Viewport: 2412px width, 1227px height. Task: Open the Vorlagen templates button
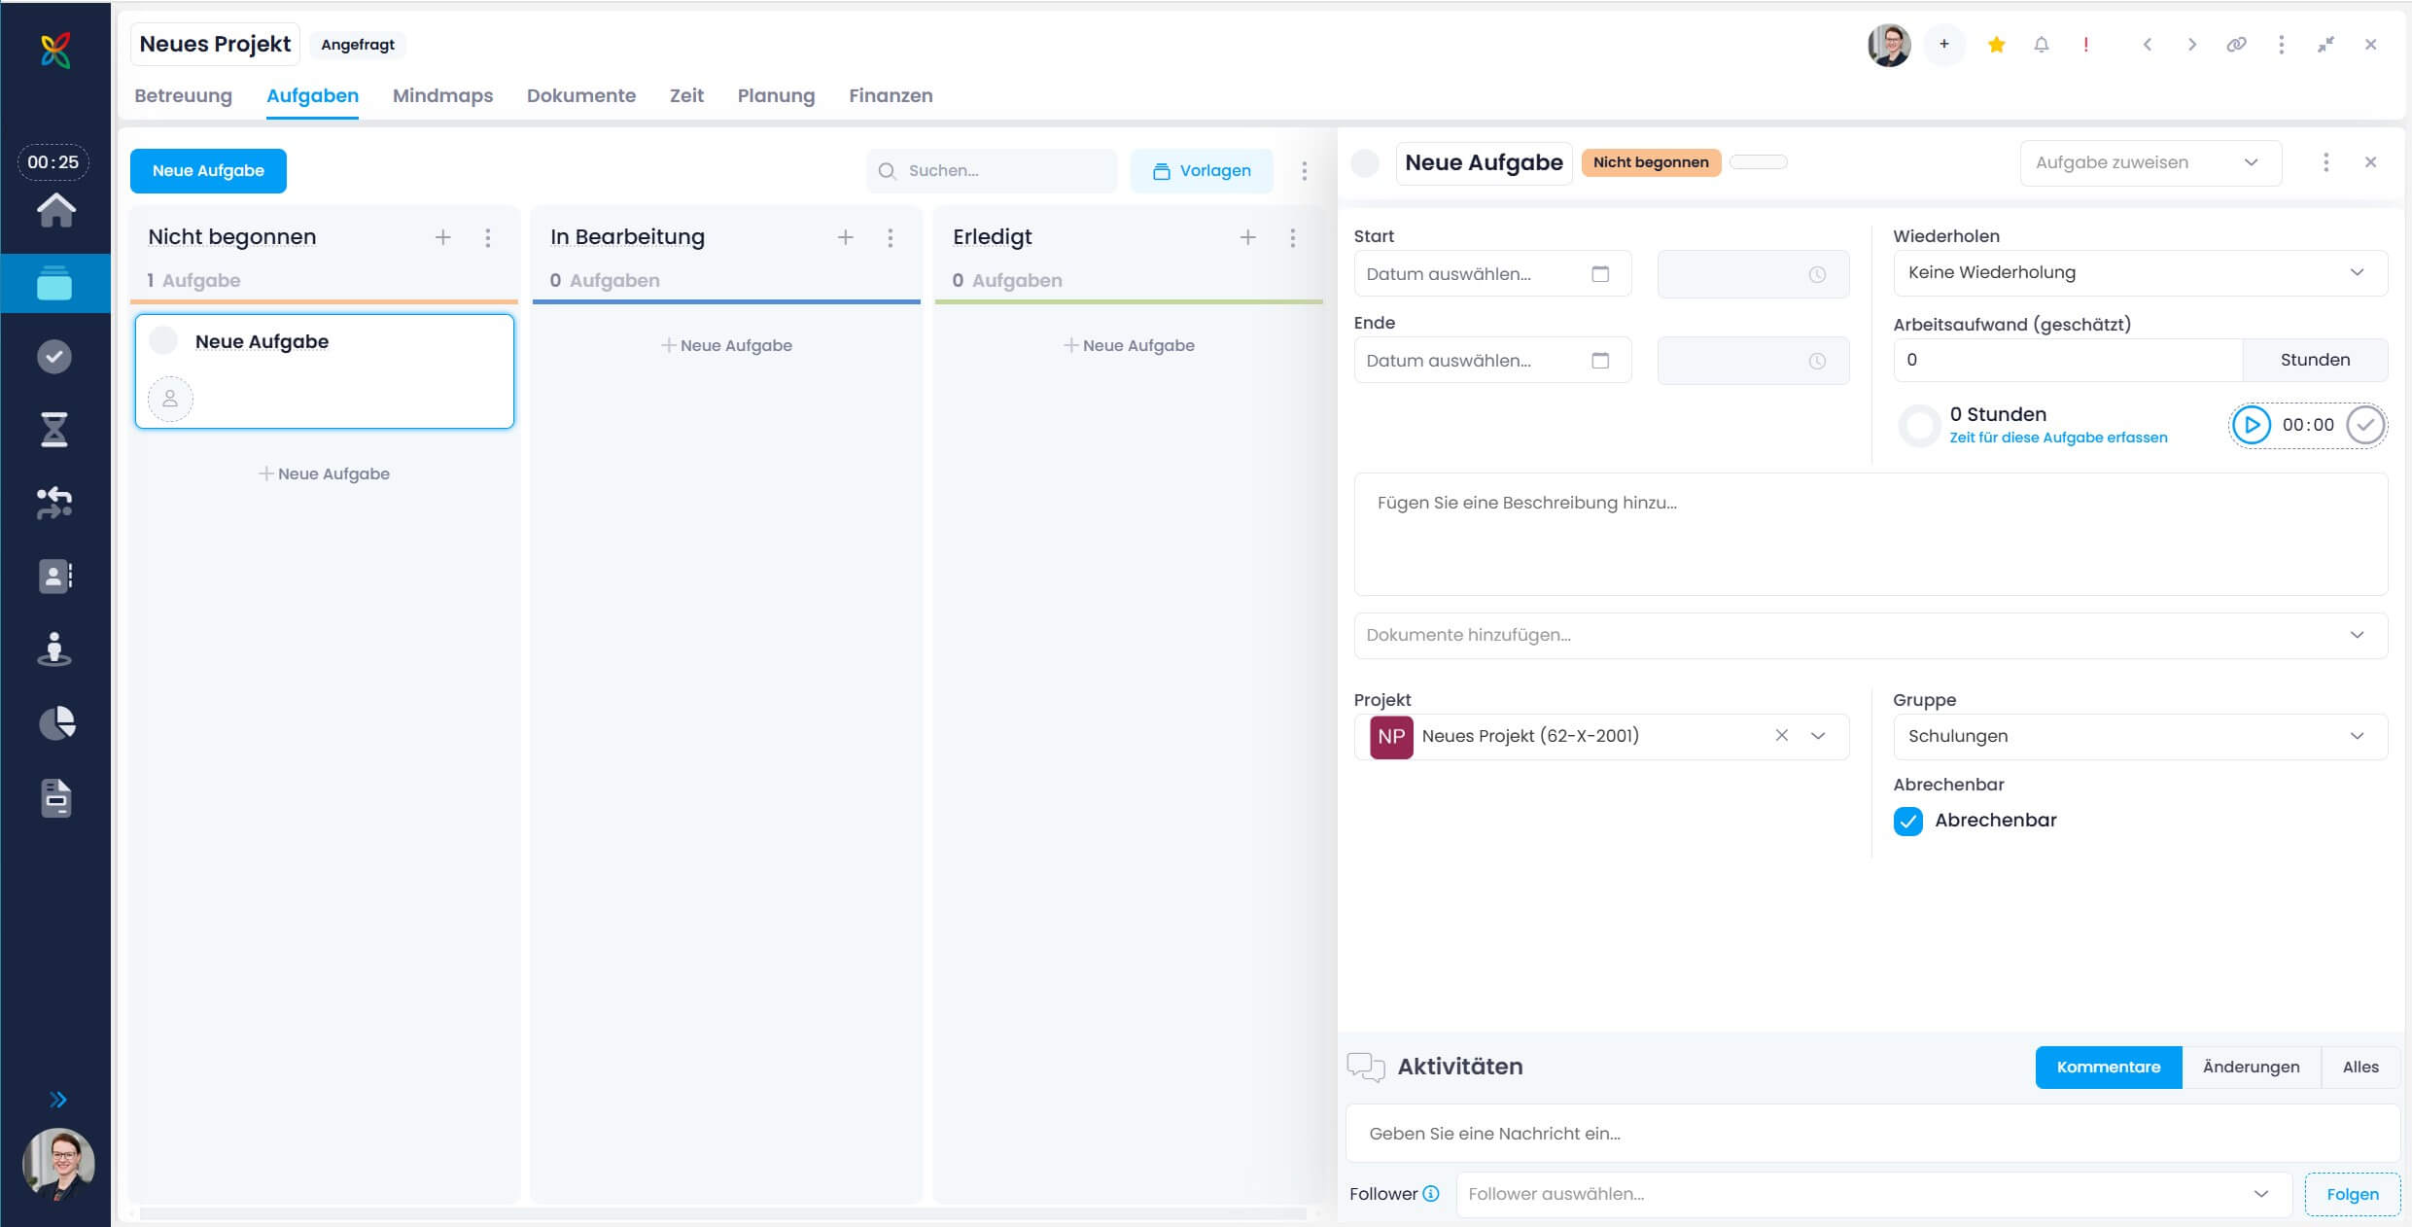point(1202,171)
